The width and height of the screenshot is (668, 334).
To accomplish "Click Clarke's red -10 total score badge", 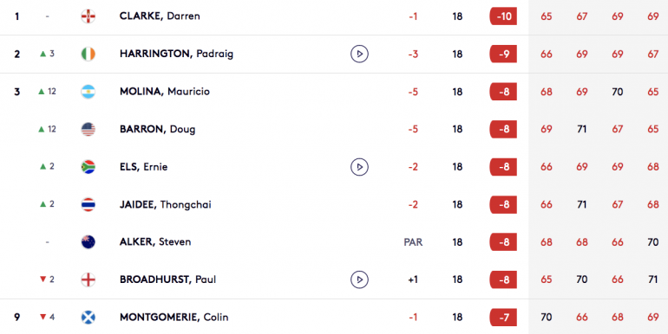I will [503, 16].
